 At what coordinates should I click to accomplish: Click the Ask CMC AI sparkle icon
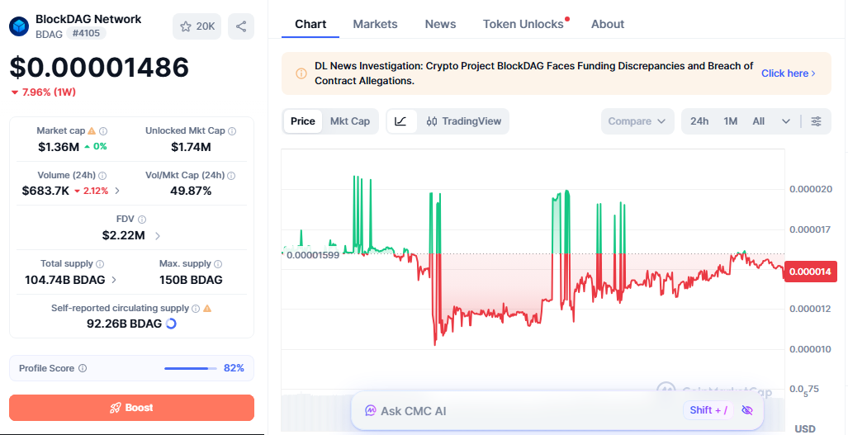pyautogui.click(x=371, y=411)
